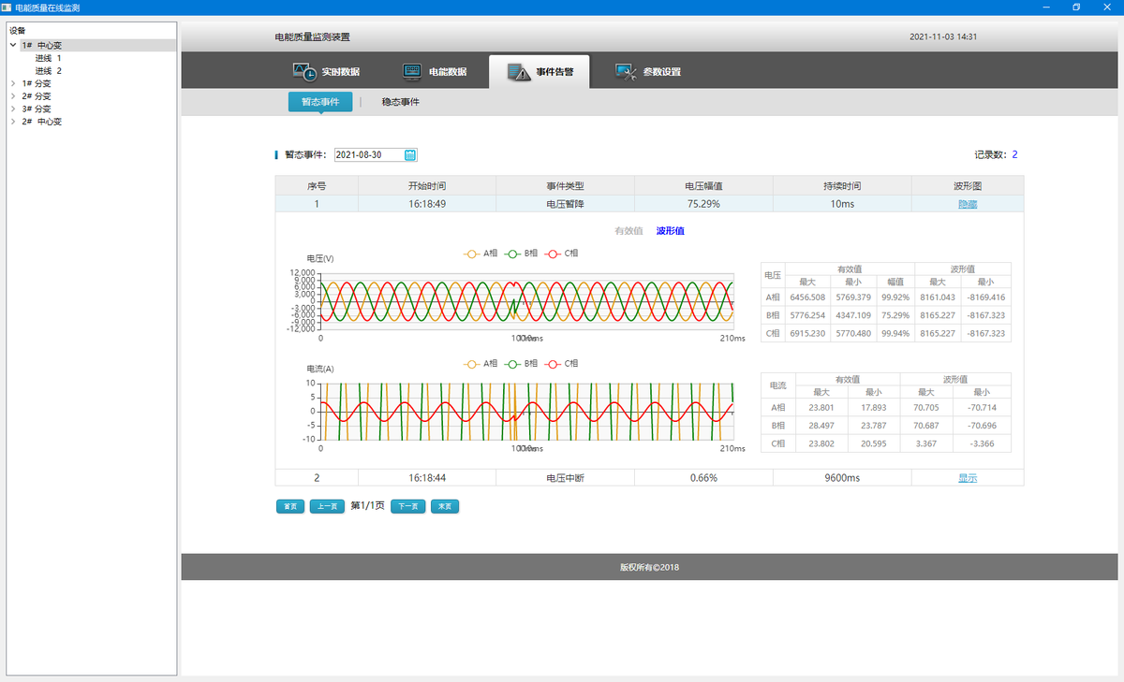Click B相 current value 28.497
The width and height of the screenshot is (1124, 682).
(821, 425)
